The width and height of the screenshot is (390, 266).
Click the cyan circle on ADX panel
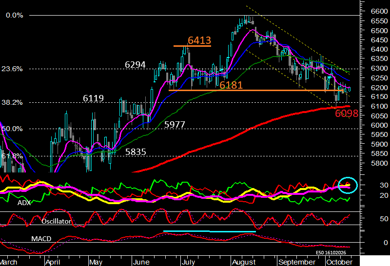tap(348, 185)
